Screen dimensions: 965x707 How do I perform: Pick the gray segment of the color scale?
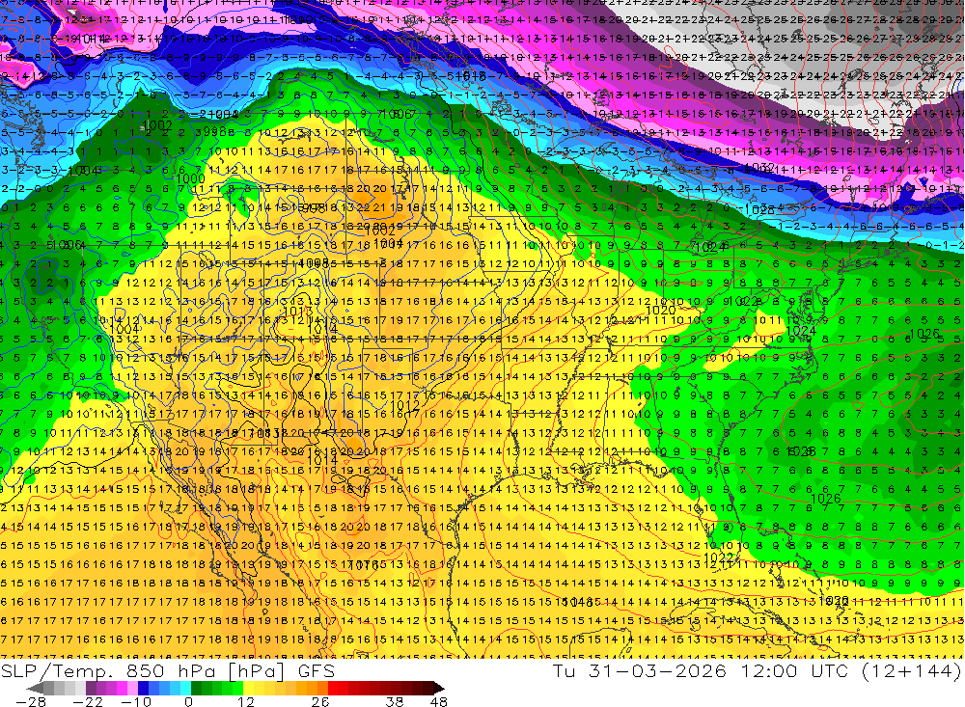(x=48, y=688)
